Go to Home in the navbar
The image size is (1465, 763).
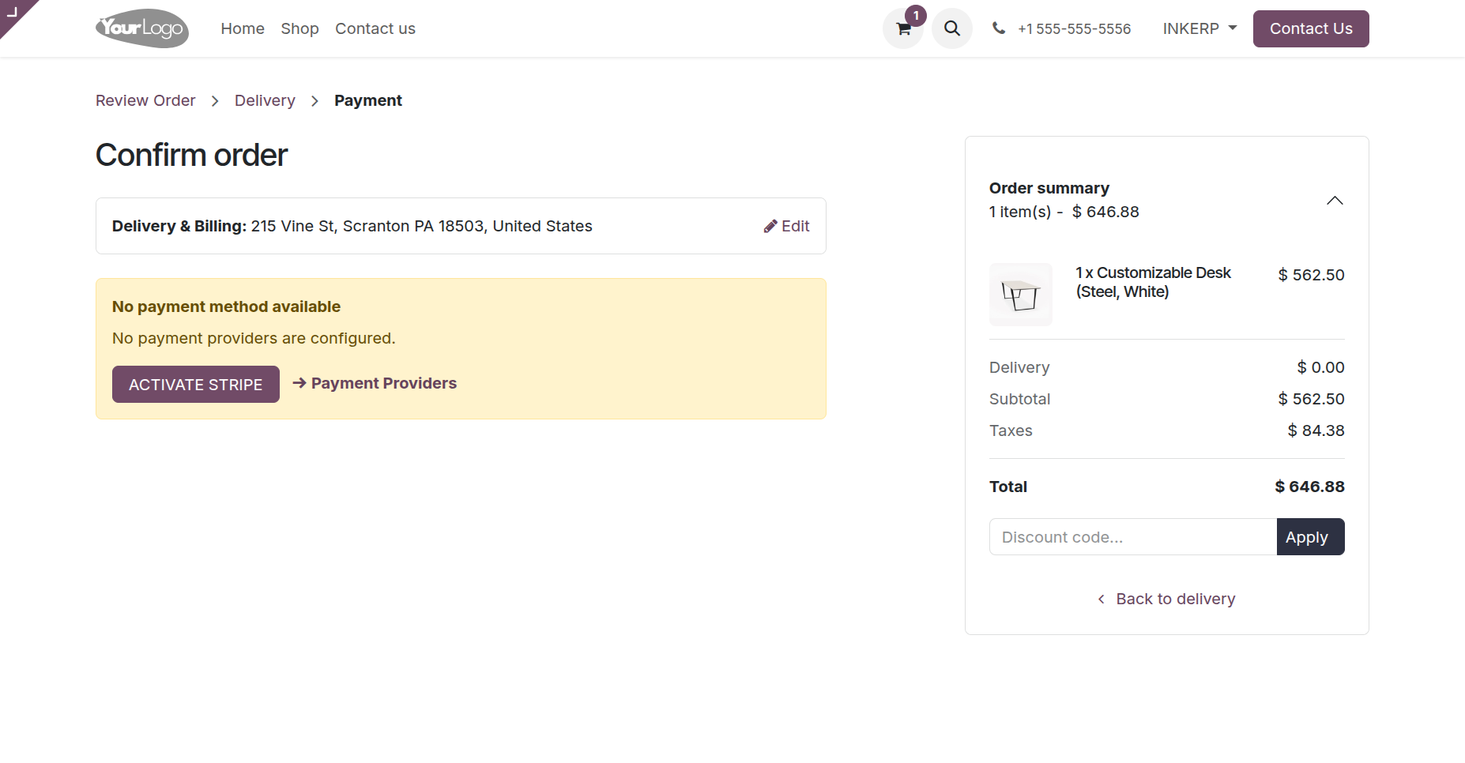pyautogui.click(x=243, y=28)
